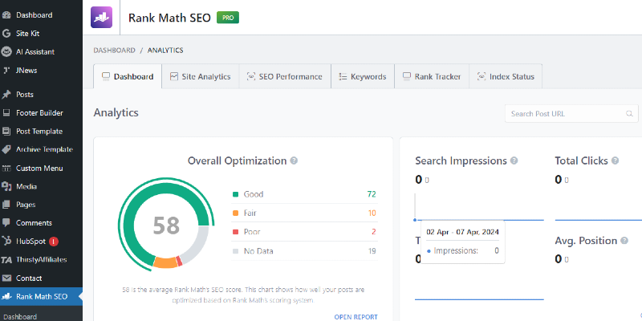Screen dimensions: 642x321
Task: Click the OPEN REPORT link
Action: pyautogui.click(x=356, y=317)
